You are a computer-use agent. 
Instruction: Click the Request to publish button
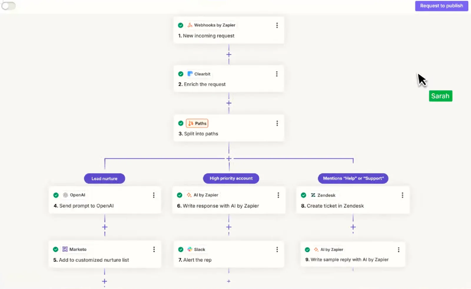(x=442, y=6)
